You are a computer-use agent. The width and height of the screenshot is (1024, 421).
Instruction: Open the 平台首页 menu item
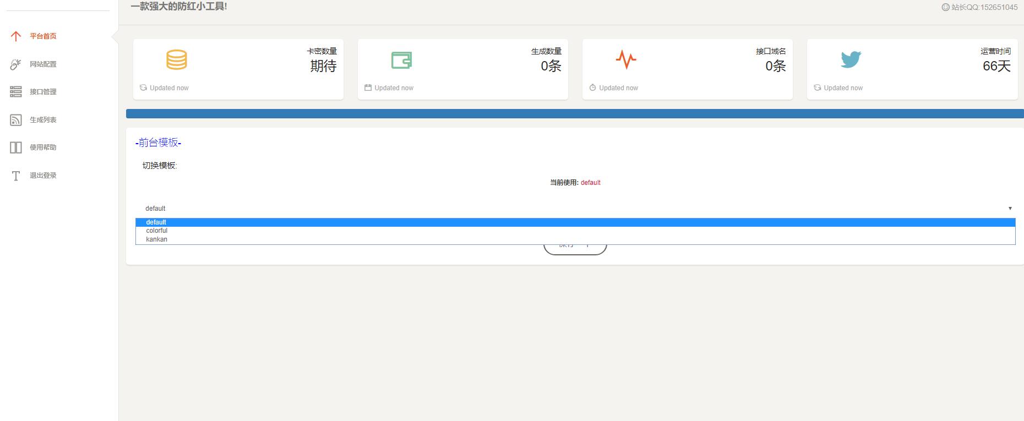coord(43,36)
